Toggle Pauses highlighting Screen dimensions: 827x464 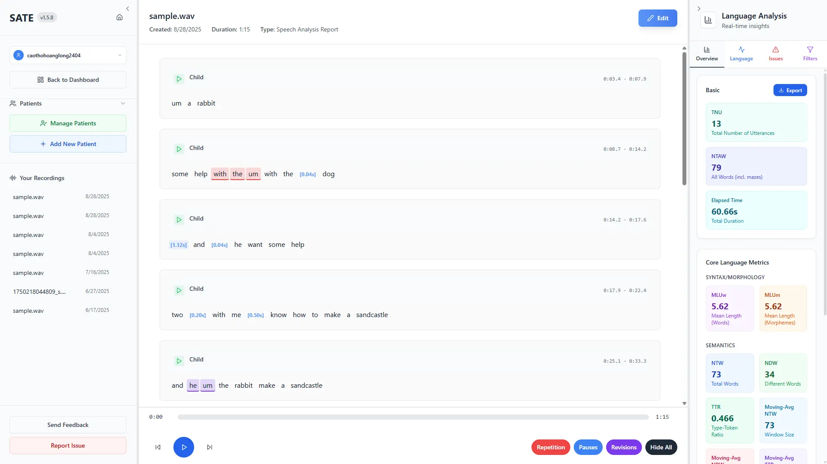coord(588,447)
